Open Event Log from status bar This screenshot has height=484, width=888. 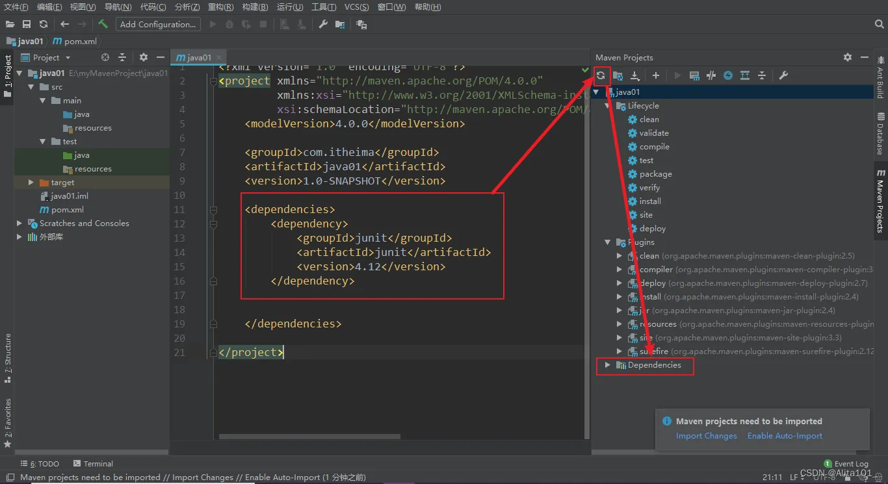(846, 464)
